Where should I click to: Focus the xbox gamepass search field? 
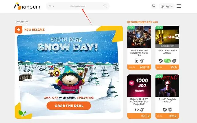78,6
